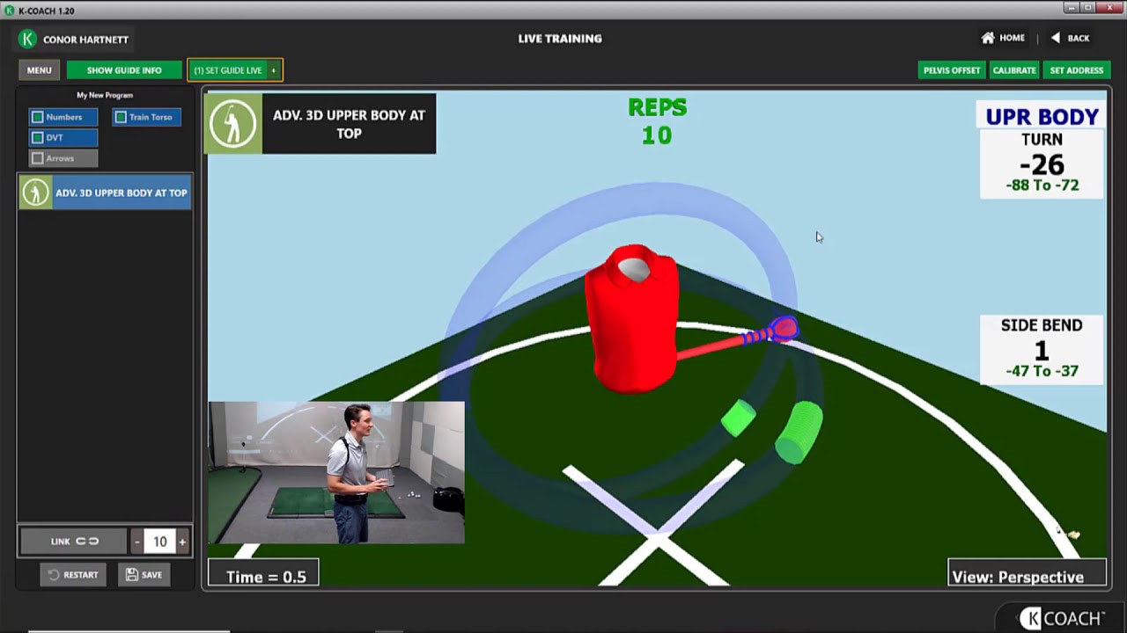
Task: Toggle the Train Torso checkbox
Action: click(121, 117)
